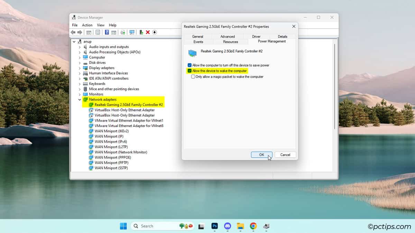Enable Only allow a magic packet to wake
This screenshot has width=415, height=233.
point(193,77)
